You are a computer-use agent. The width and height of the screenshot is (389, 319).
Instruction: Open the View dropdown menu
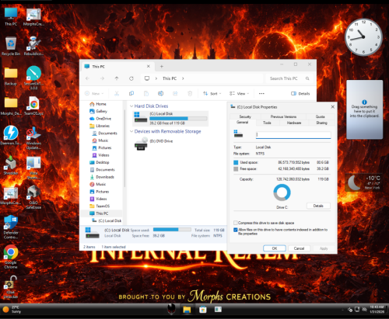[239, 94]
